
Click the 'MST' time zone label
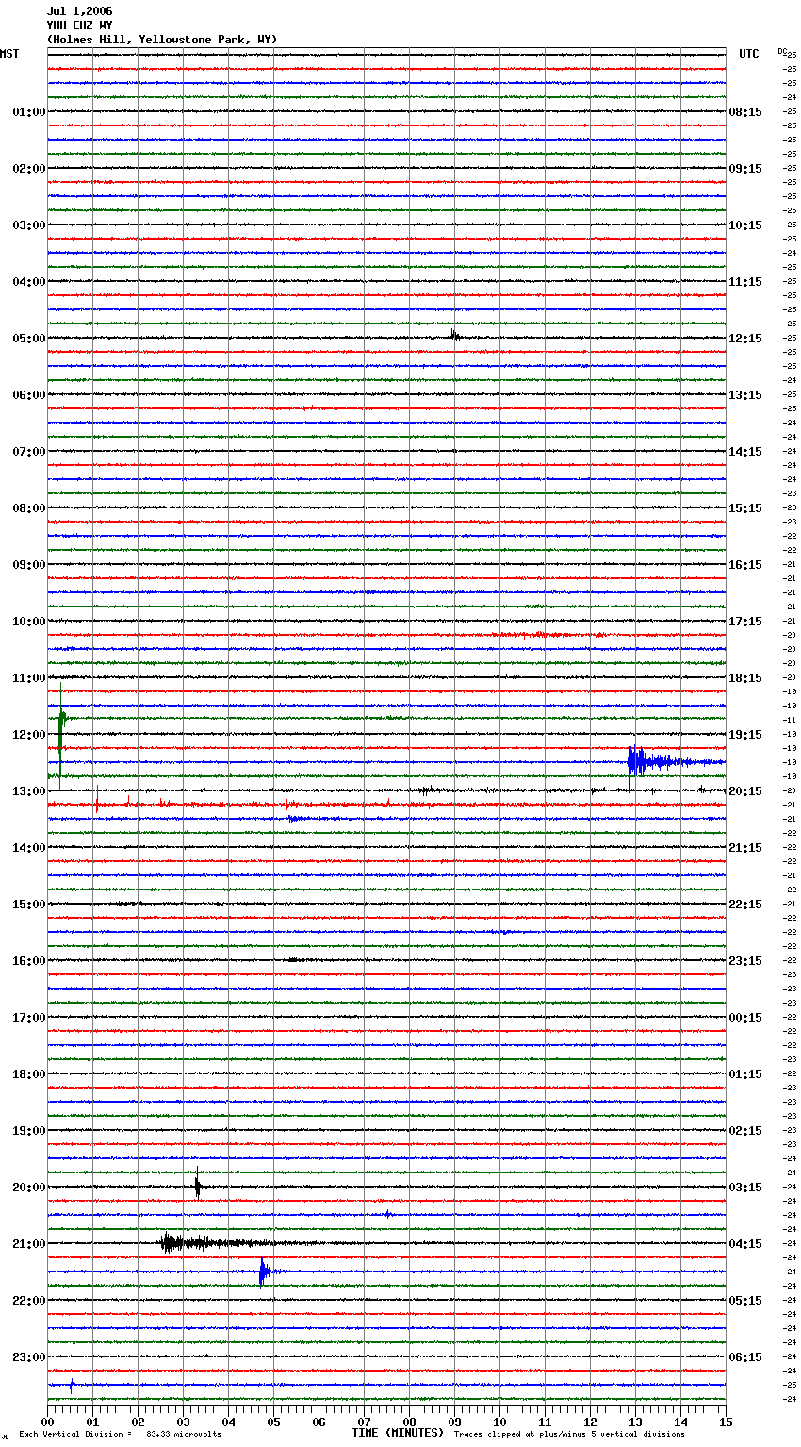point(9,54)
